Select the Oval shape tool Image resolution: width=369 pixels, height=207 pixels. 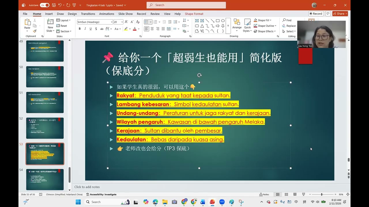click(223, 21)
